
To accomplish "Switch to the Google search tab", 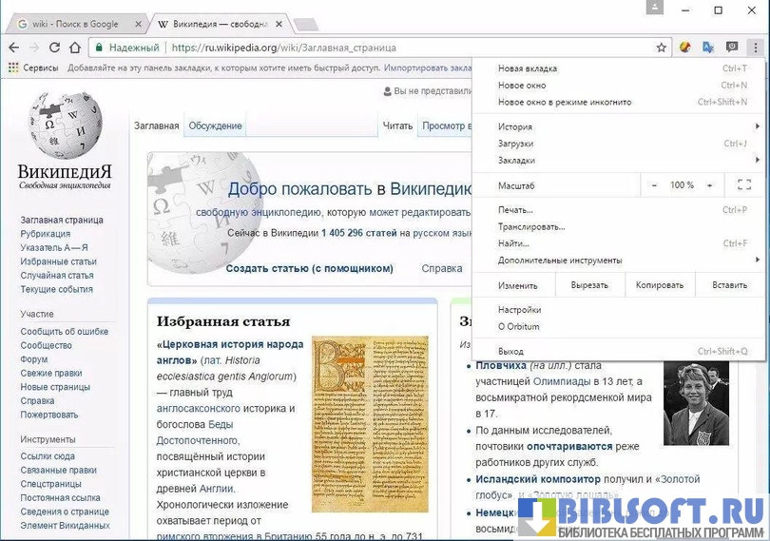I will coord(75,24).
